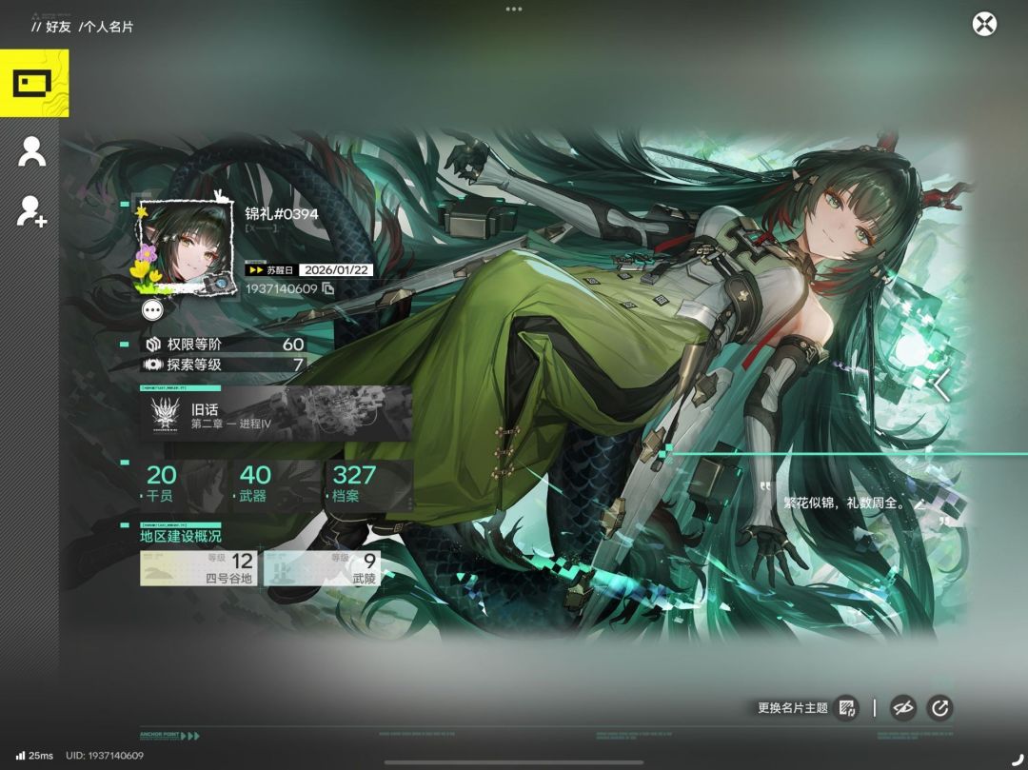The height and width of the screenshot is (770, 1028).
Task: Click the share name card icon
Action: coord(939,708)
